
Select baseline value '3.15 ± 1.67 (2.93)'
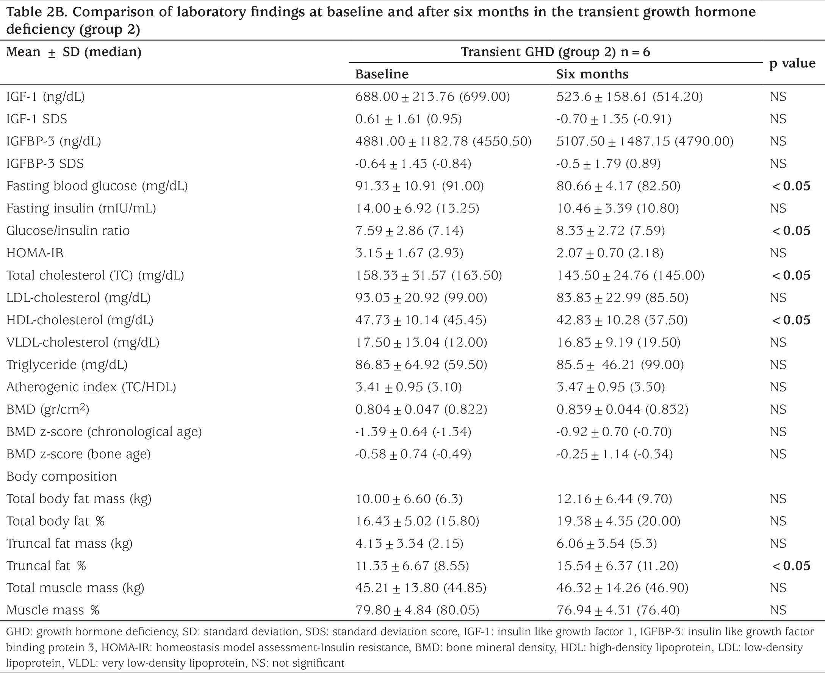409,253
